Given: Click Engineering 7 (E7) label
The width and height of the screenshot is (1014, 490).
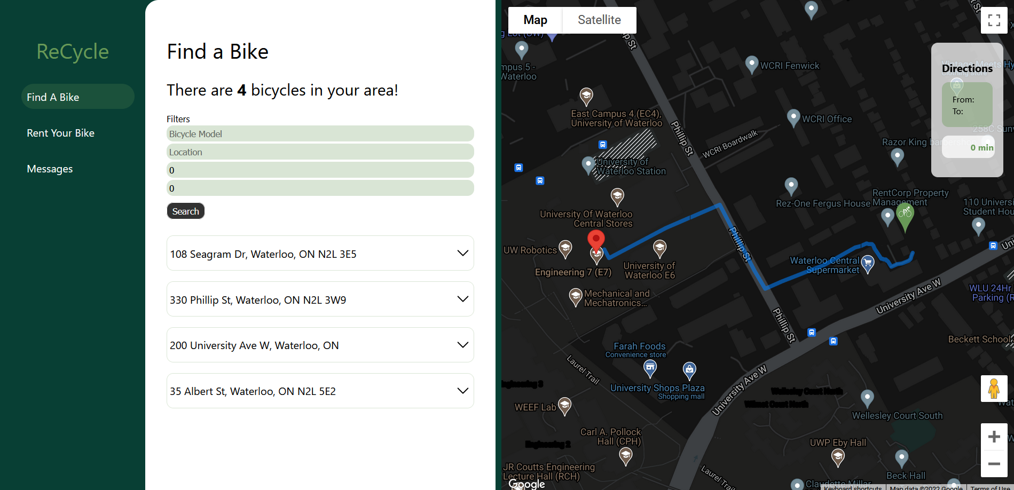Looking at the screenshot, I should [573, 272].
